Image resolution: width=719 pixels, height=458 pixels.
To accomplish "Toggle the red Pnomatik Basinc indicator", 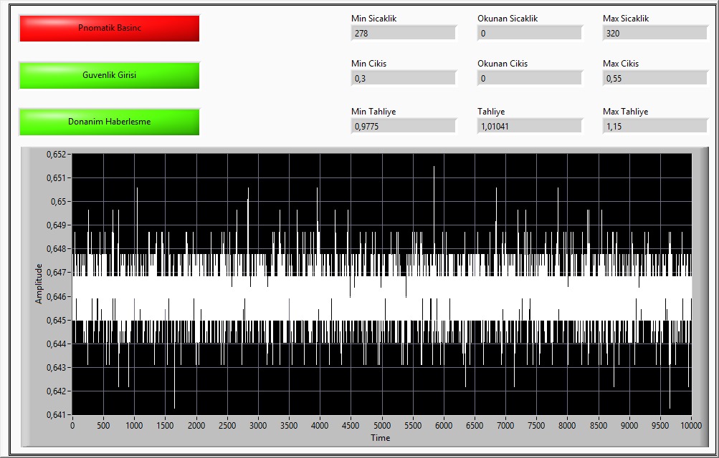I will click(109, 28).
